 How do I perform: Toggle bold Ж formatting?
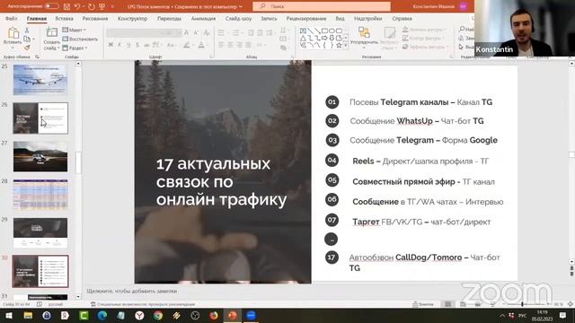[111, 45]
